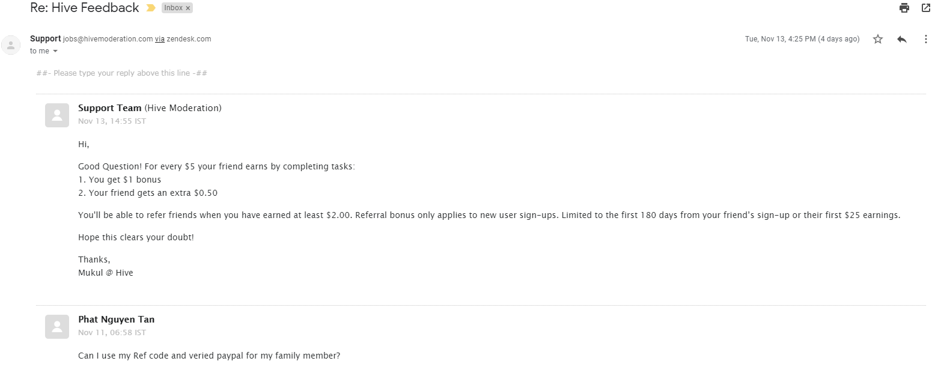Open email in new window
The height and width of the screenshot is (373, 932).
(925, 8)
